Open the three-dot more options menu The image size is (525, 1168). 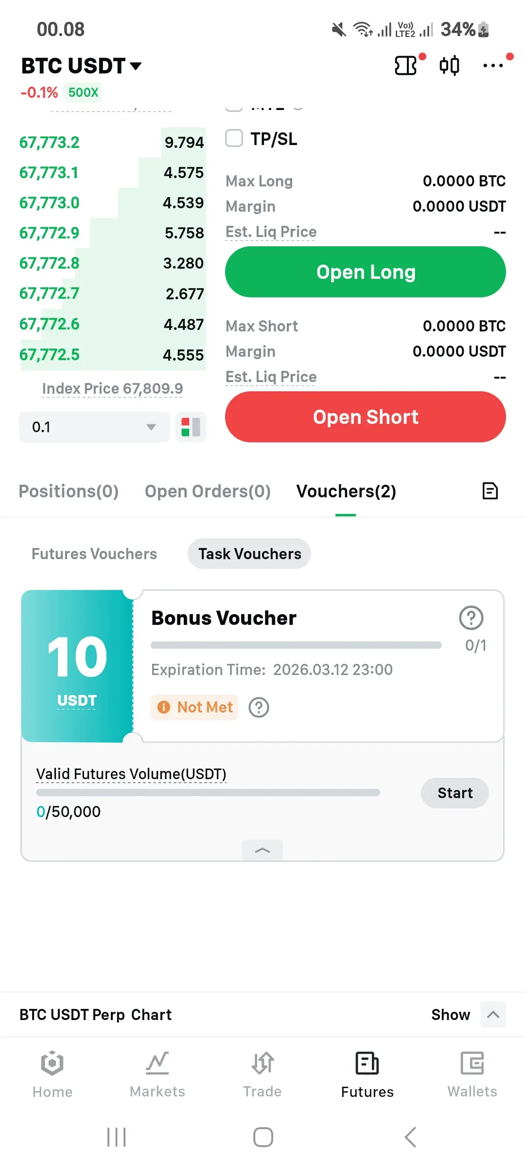coord(493,65)
